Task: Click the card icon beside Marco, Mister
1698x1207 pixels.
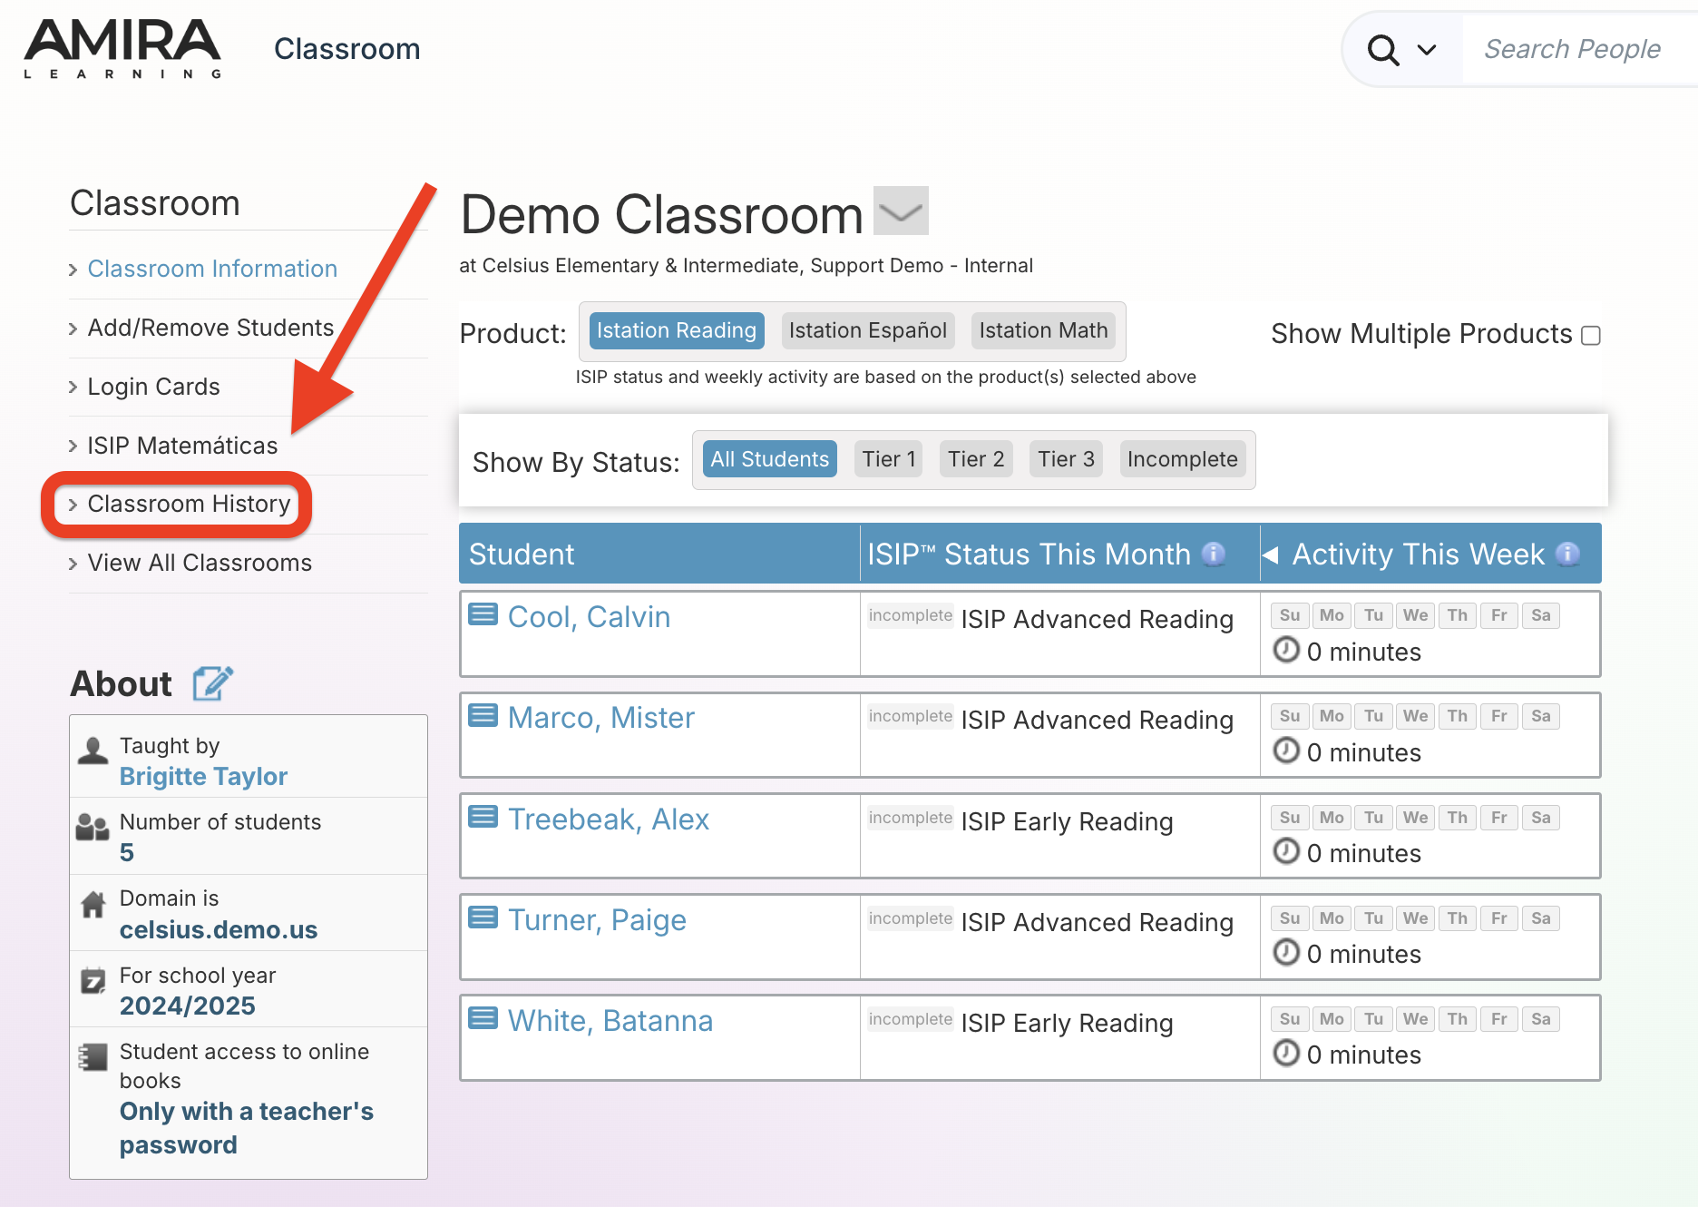Action: [483, 715]
